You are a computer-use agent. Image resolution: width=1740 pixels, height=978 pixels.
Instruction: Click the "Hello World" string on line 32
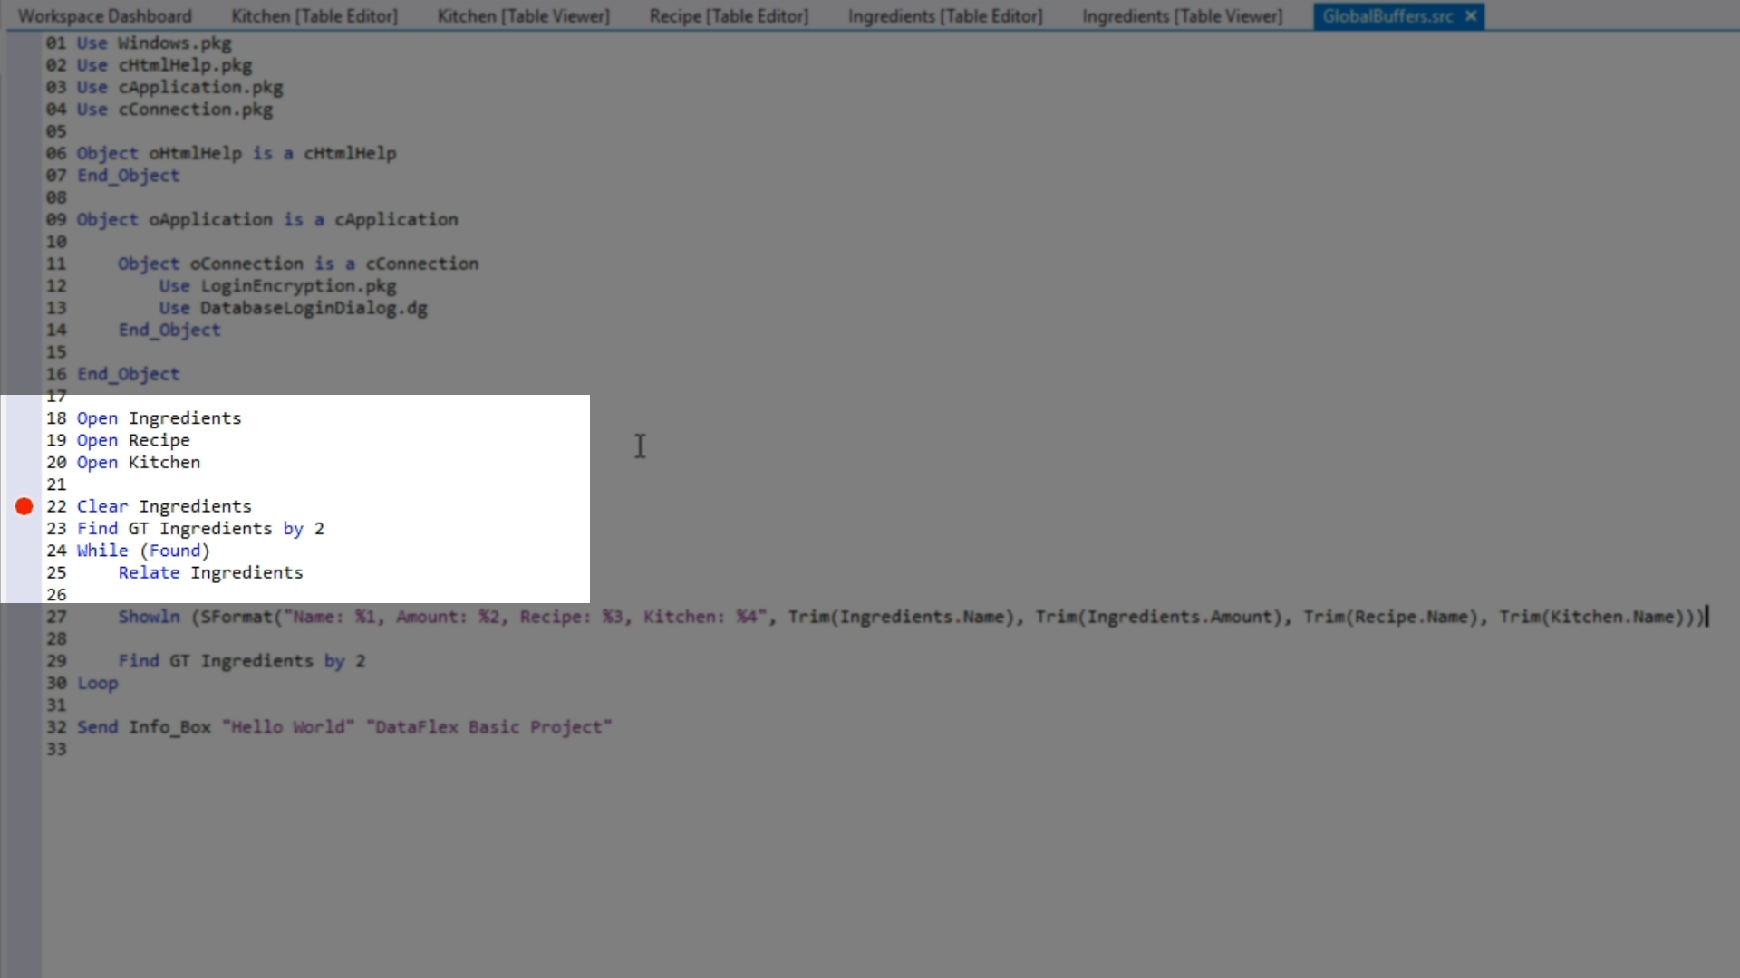[x=287, y=727]
